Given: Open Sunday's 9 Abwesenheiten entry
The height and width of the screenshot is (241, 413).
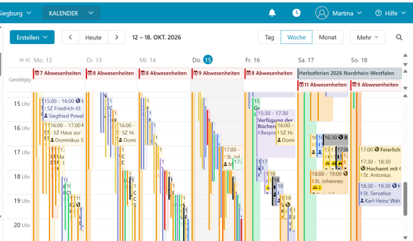Looking at the screenshot, I should [x=376, y=85].
